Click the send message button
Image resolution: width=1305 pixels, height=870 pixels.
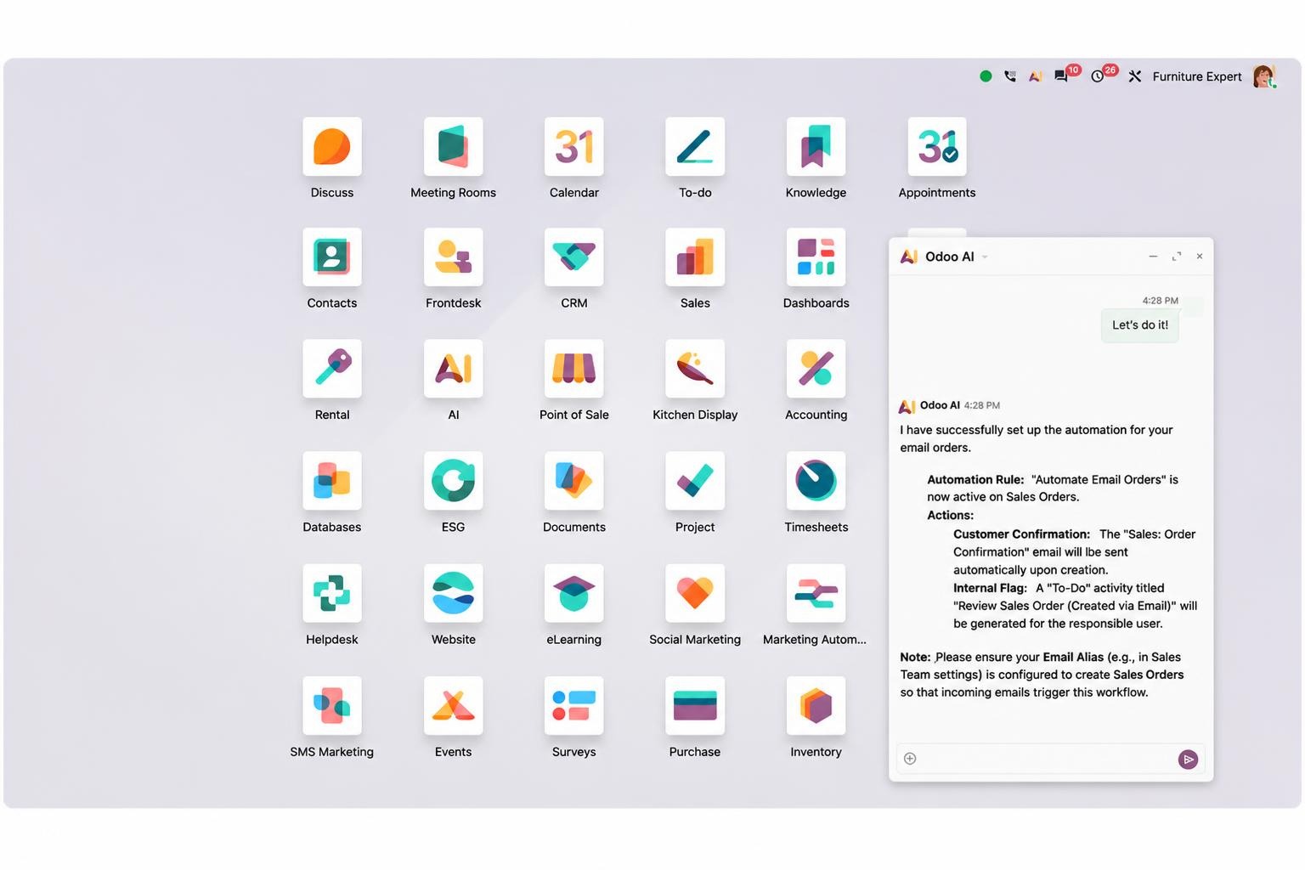(1188, 759)
